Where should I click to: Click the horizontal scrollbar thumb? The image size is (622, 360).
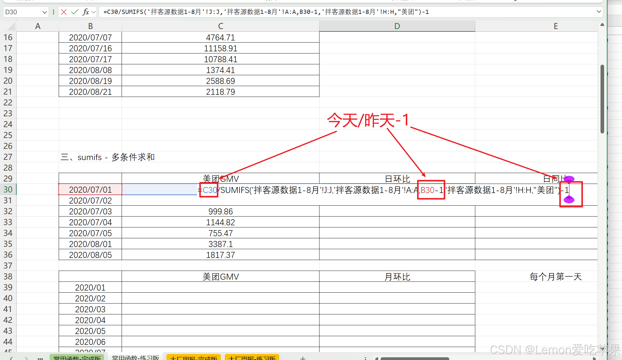coord(415,358)
